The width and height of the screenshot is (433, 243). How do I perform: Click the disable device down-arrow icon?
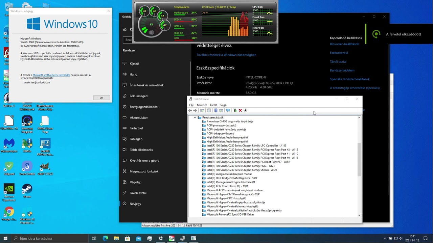click(246, 110)
